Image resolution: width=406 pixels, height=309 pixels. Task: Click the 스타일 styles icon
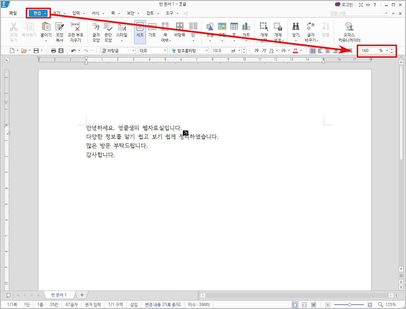point(122,27)
